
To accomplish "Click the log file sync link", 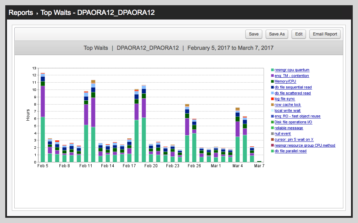I will tap(285, 99).
